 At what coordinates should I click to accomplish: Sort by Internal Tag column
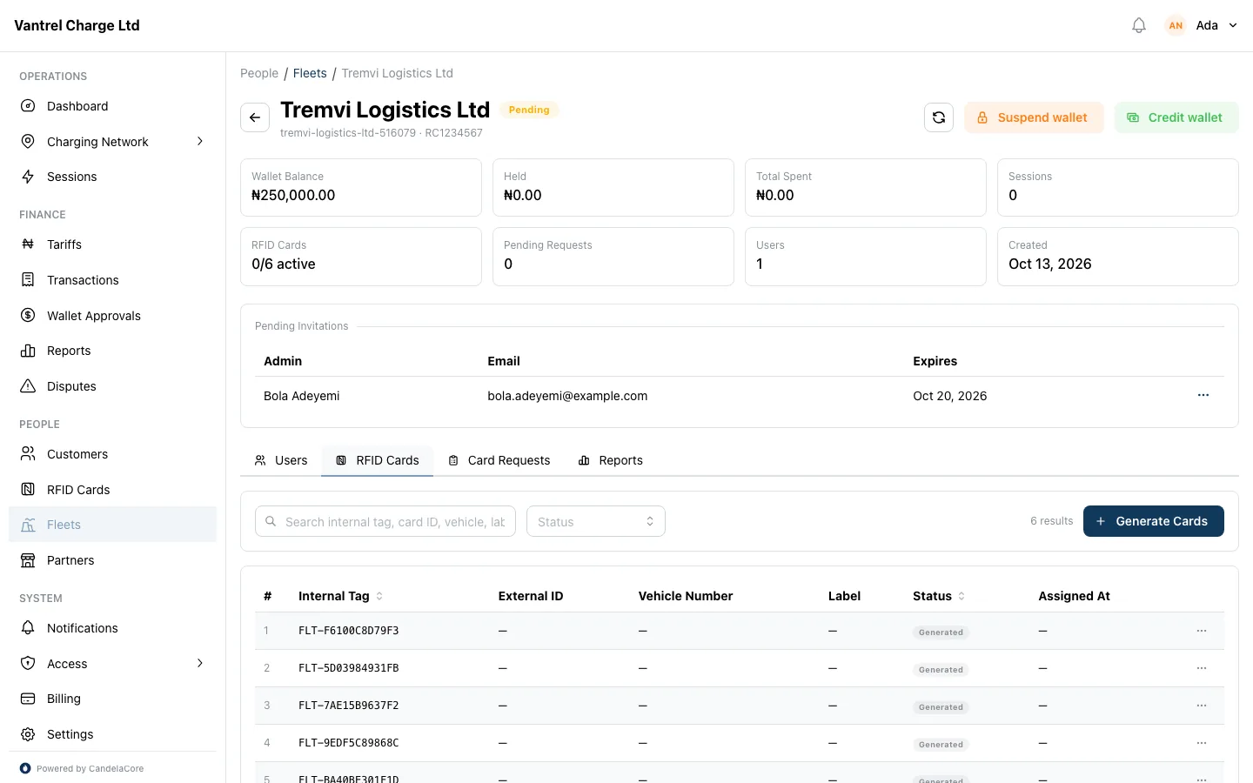(340, 596)
